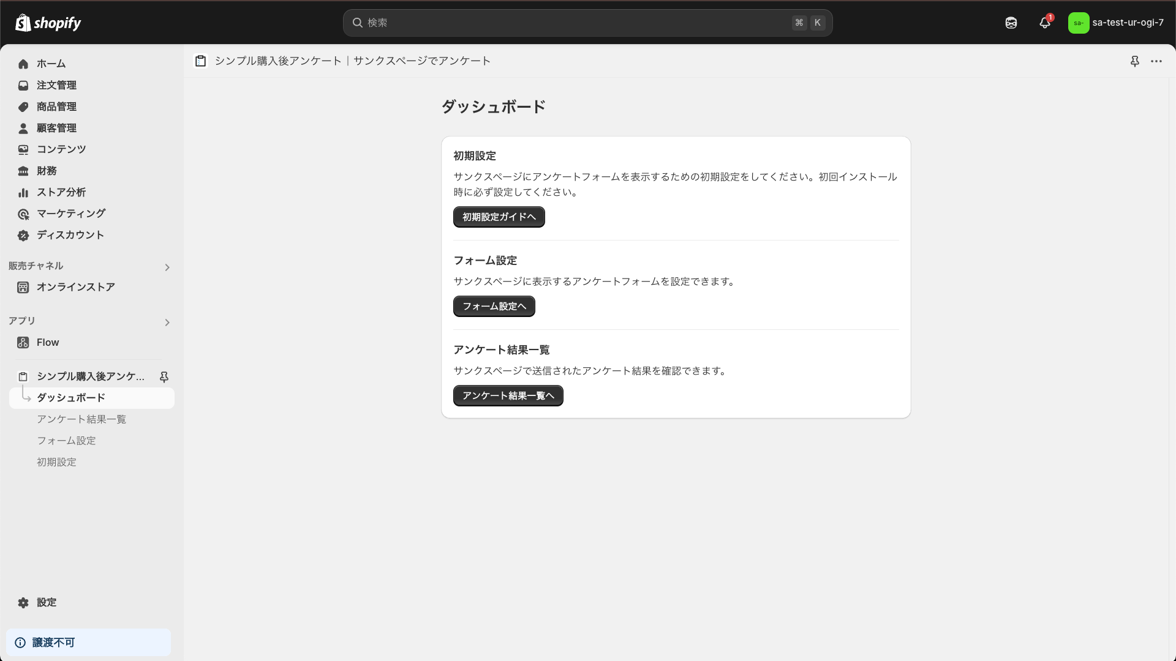Open the ディスカウント discounts icon
The image size is (1176, 661).
pyautogui.click(x=23, y=235)
